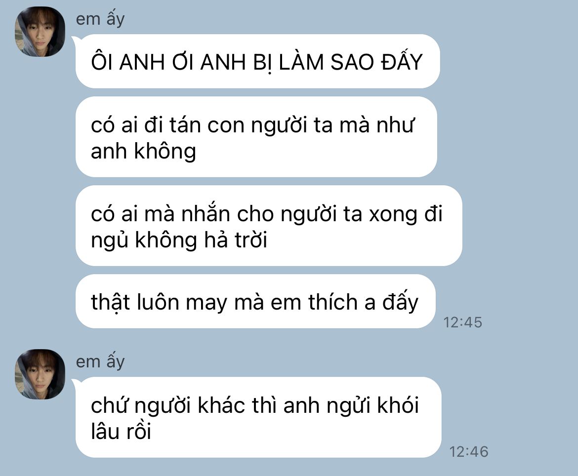This screenshot has height=476, width=578.
Task: Open the top profile avatar of em ấy
Action: tap(40, 31)
